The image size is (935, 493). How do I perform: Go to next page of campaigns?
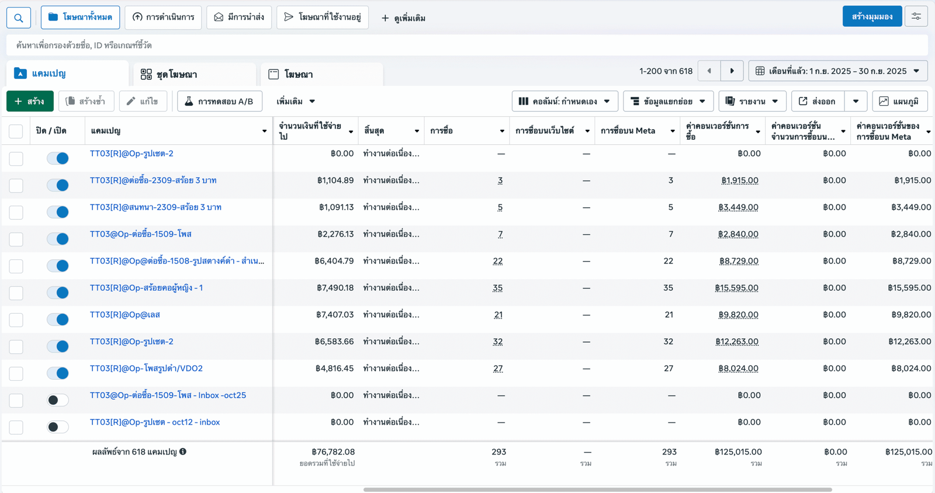pyautogui.click(x=732, y=71)
